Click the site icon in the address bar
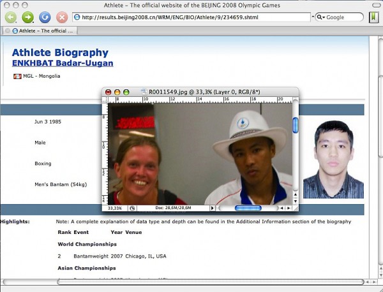The width and height of the screenshot is (383, 292). point(77,17)
